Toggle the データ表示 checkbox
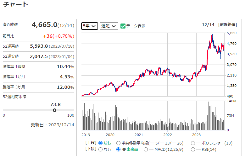 (123, 26)
